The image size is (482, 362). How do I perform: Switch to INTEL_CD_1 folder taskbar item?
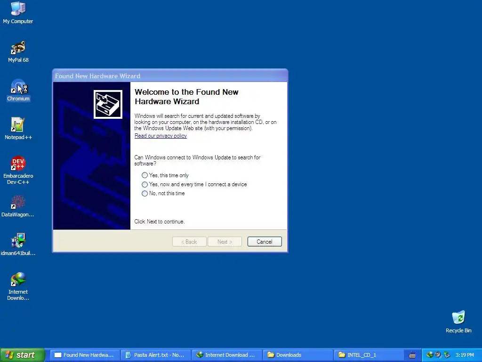369,355
